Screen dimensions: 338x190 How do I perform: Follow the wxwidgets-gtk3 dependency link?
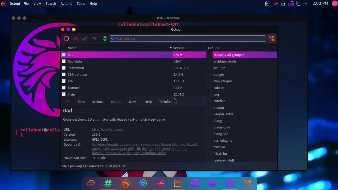click(x=123, y=149)
